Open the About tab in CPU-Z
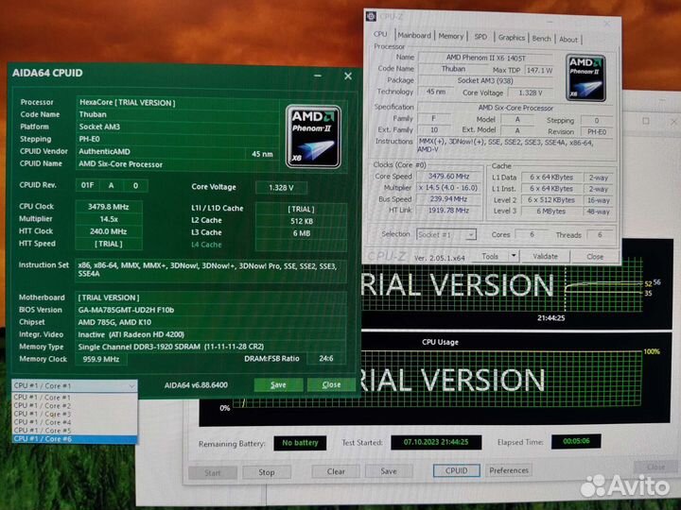The width and height of the screenshot is (681, 510). 568,40
